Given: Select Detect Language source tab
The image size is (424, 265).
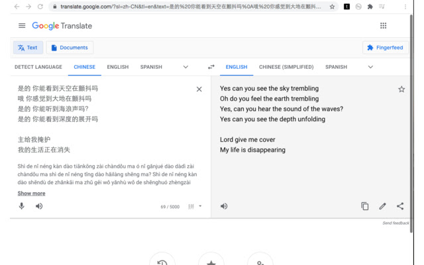Looking at the screenshot, I should pos(38,67).
